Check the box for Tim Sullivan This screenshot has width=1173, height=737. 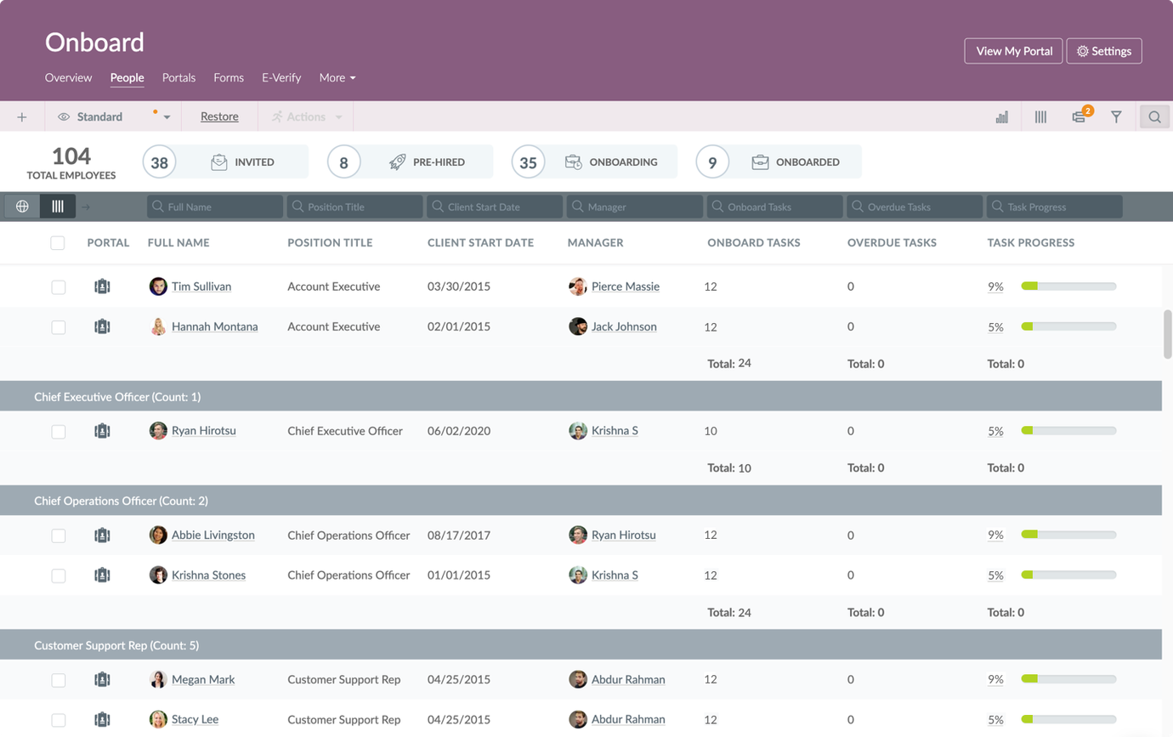[x=58, y=287]
